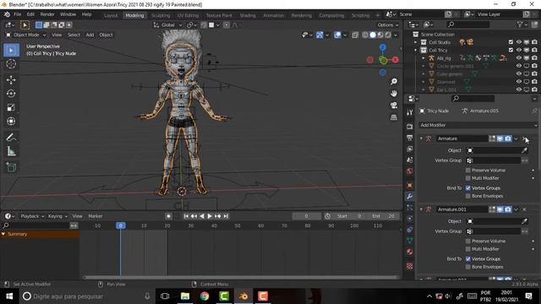Collapse the Coll Tricy collection
Screen dimensions: 541x304
(x=415, y=50)
